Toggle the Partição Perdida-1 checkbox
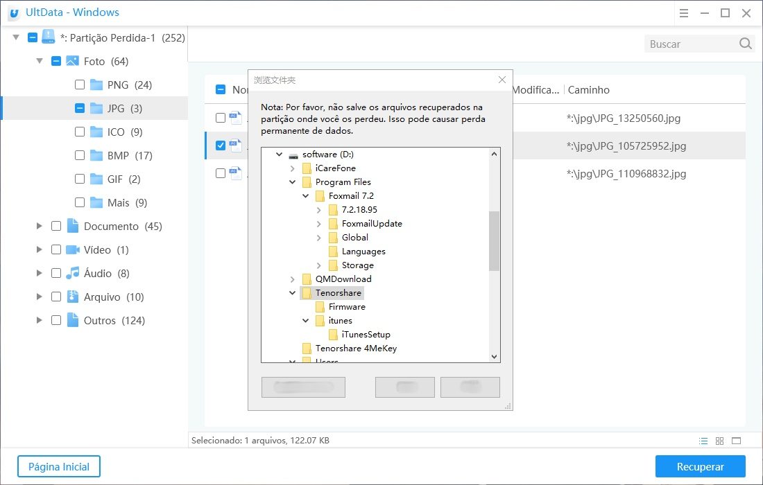 [x=33, y=37]
